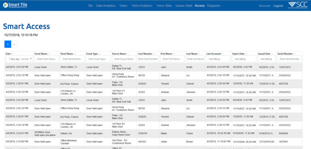Viewport: 311px width, 149px height.
Task: Click the Enter First Name filter field
Action: tap(172, 59)
